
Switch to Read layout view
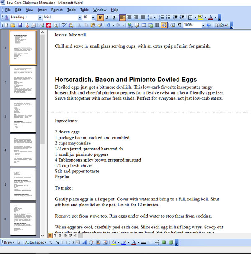coord(222,25)
